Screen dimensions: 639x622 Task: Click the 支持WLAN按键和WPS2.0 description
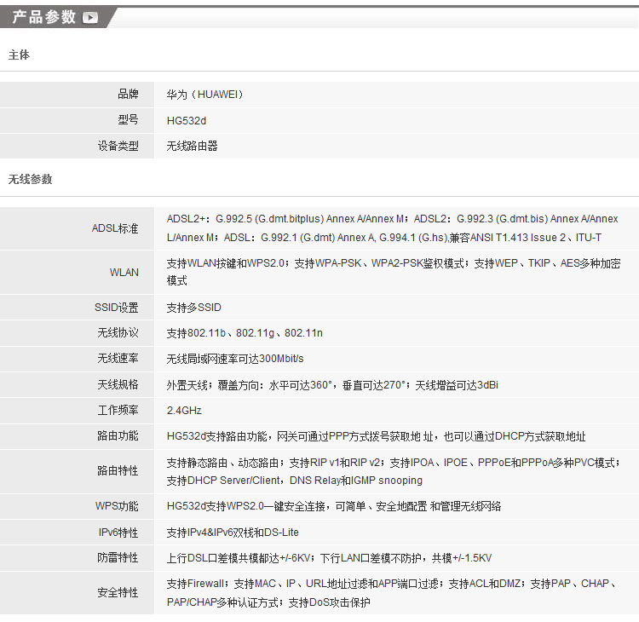(x=394, y=272)
